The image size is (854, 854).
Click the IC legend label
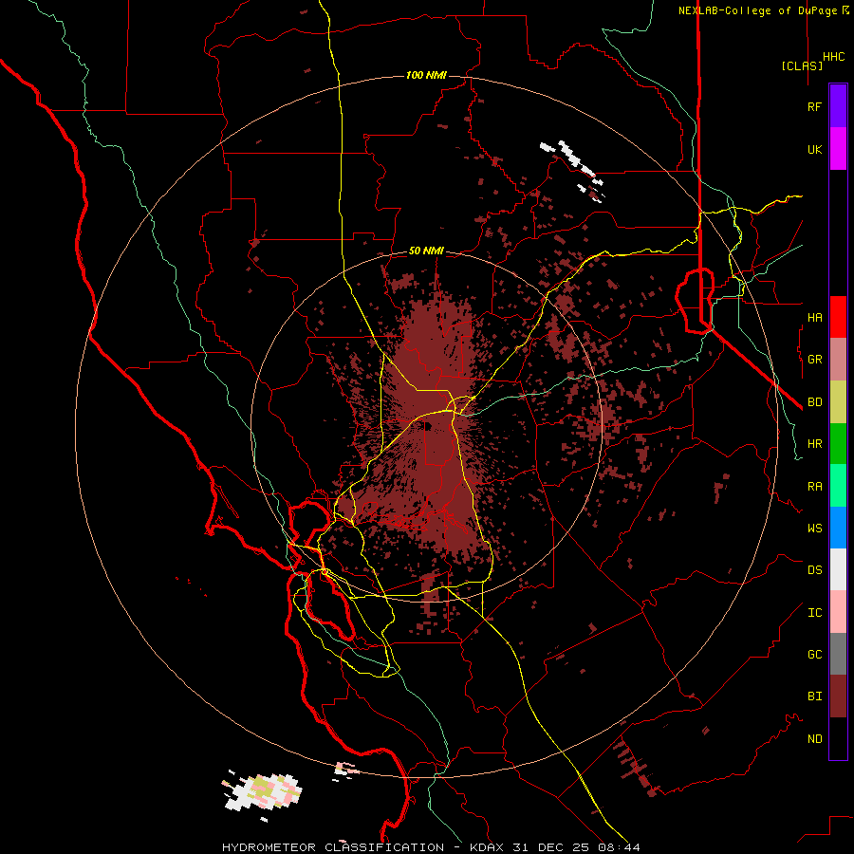[x=814, y=613]
